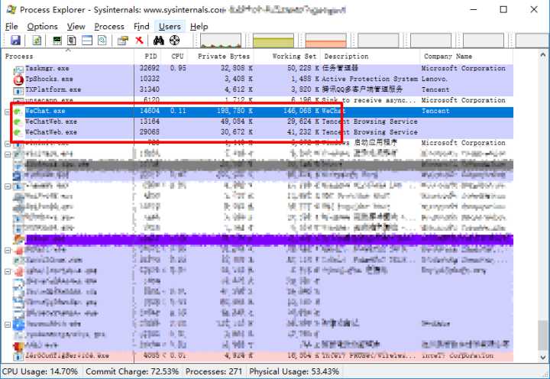Image resolution: width=550 pixels, height=379 pixels.
Task: Open the process Properties toolbar icon
Action: (x=123, y=40)
